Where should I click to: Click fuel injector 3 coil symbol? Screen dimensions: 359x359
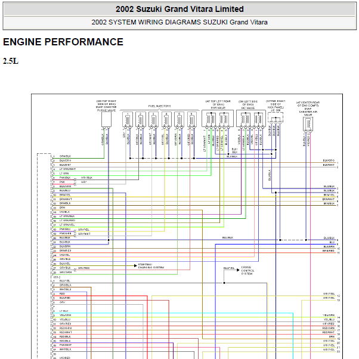click(153, 119)
